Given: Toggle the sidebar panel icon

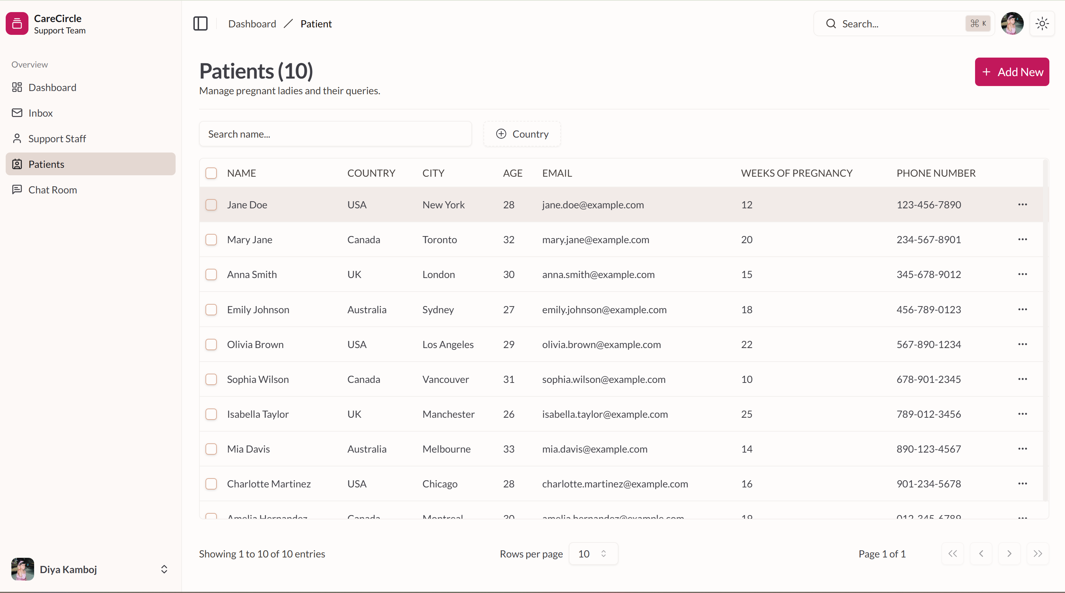Looking at the screenshot, I should click(200, 23).
